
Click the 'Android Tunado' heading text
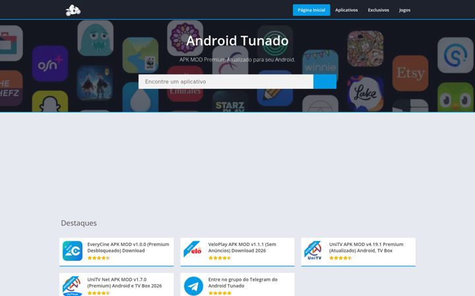pos(237,41)
